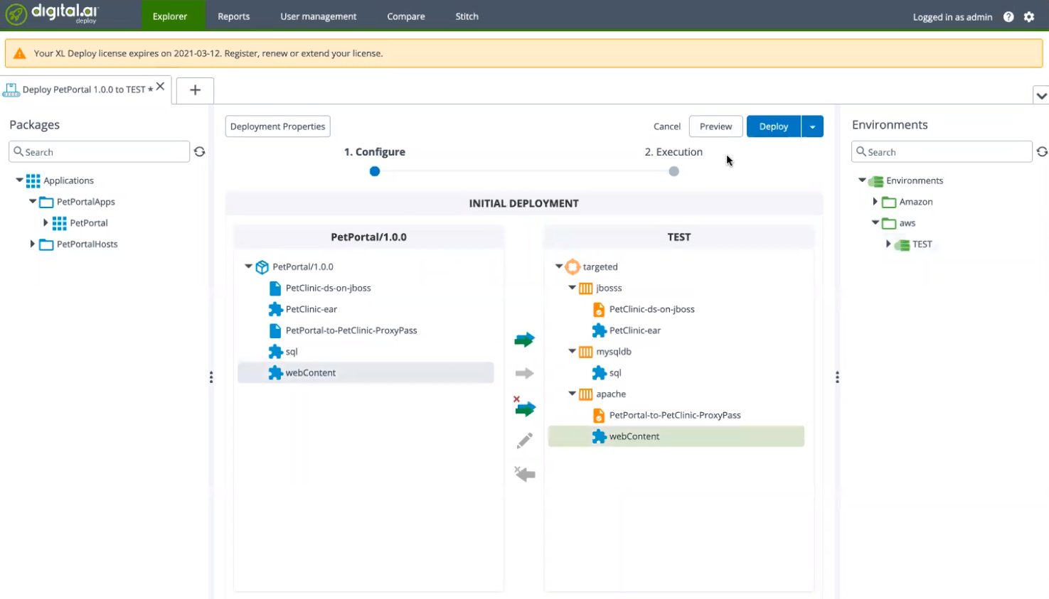Collapse the PetPortalApps folder
Image resolution: width=1049 pixels, height=599 pixels.
(33, 201)
